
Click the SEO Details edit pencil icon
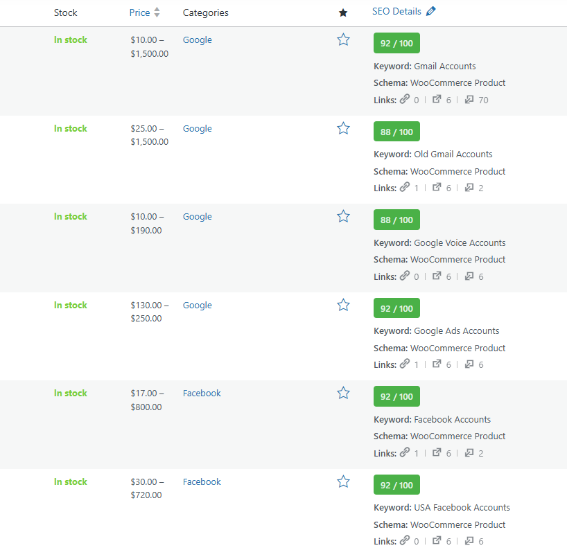click(x=431, y=11)
